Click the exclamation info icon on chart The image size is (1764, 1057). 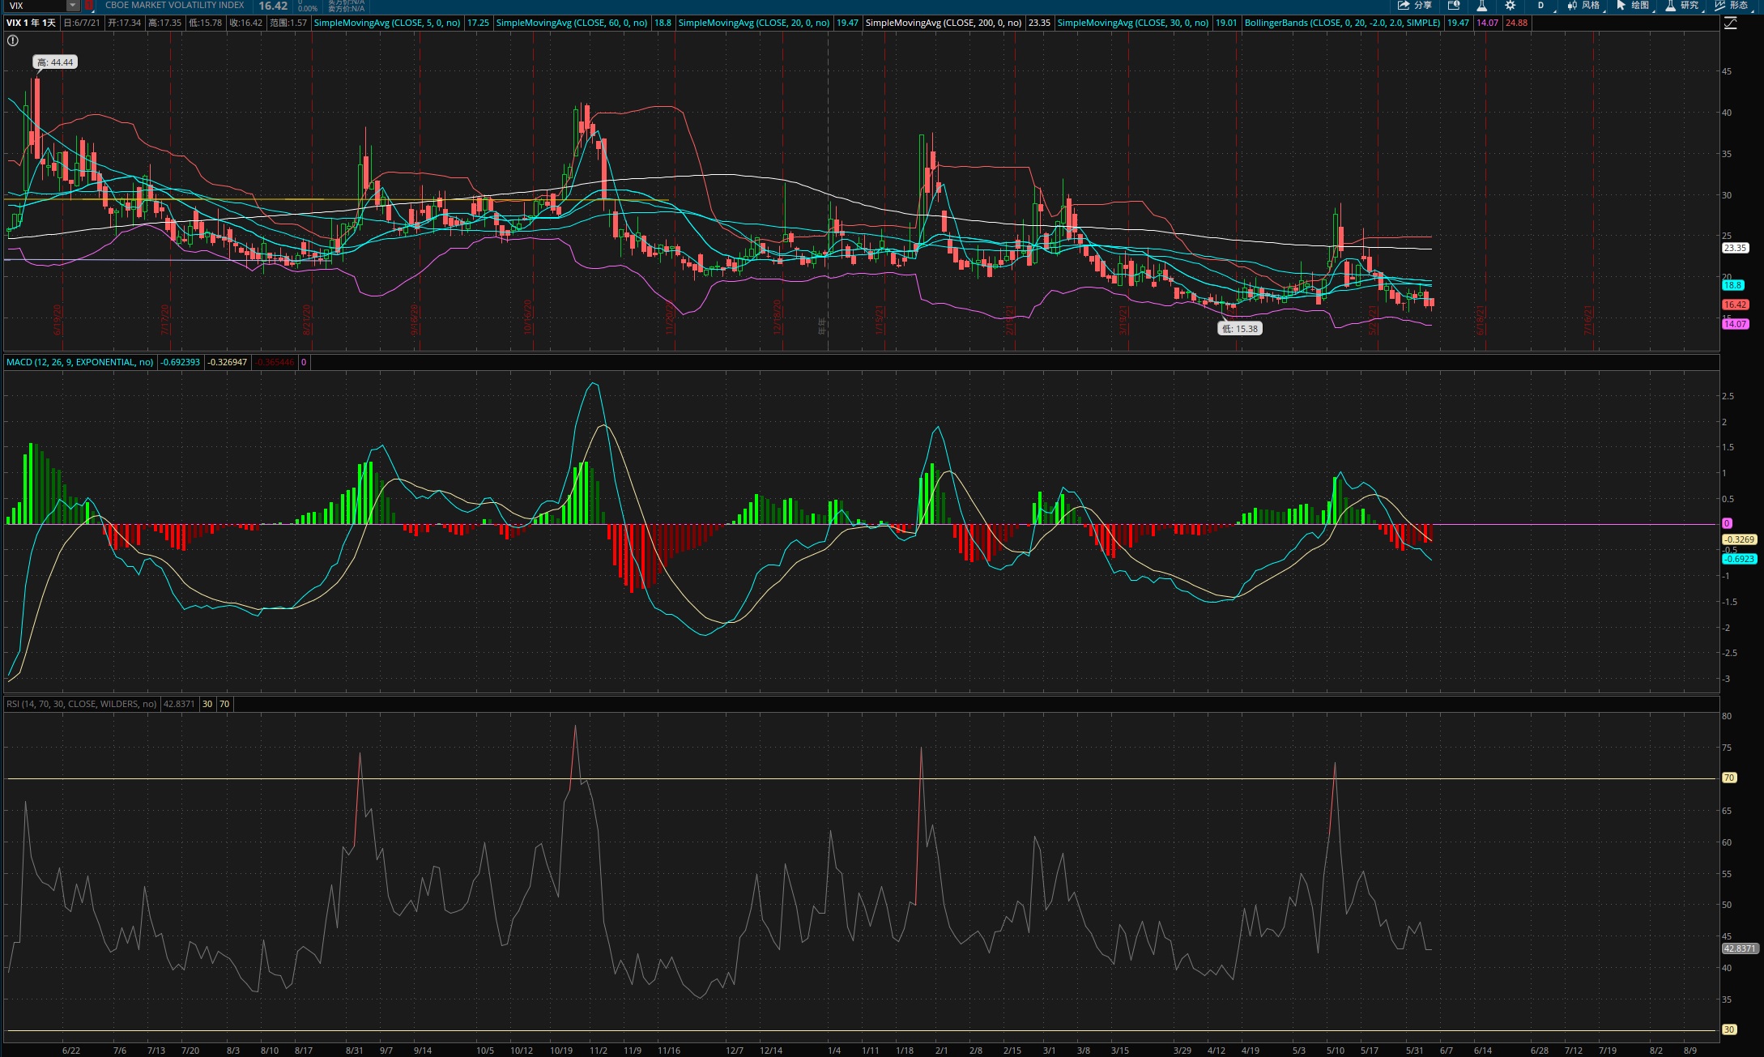coord(13,40)
